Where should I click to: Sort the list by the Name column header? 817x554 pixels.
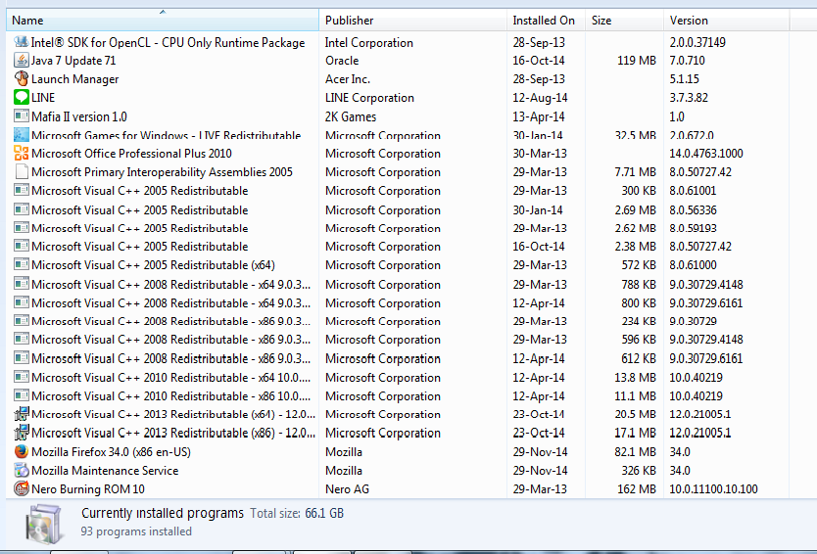162,21
